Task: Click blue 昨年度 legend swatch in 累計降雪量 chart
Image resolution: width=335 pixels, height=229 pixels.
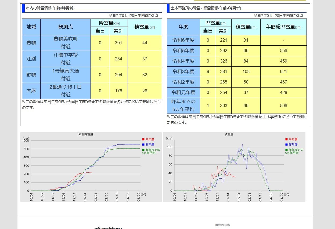Action: pyautogui.click(x=143, y=145)
